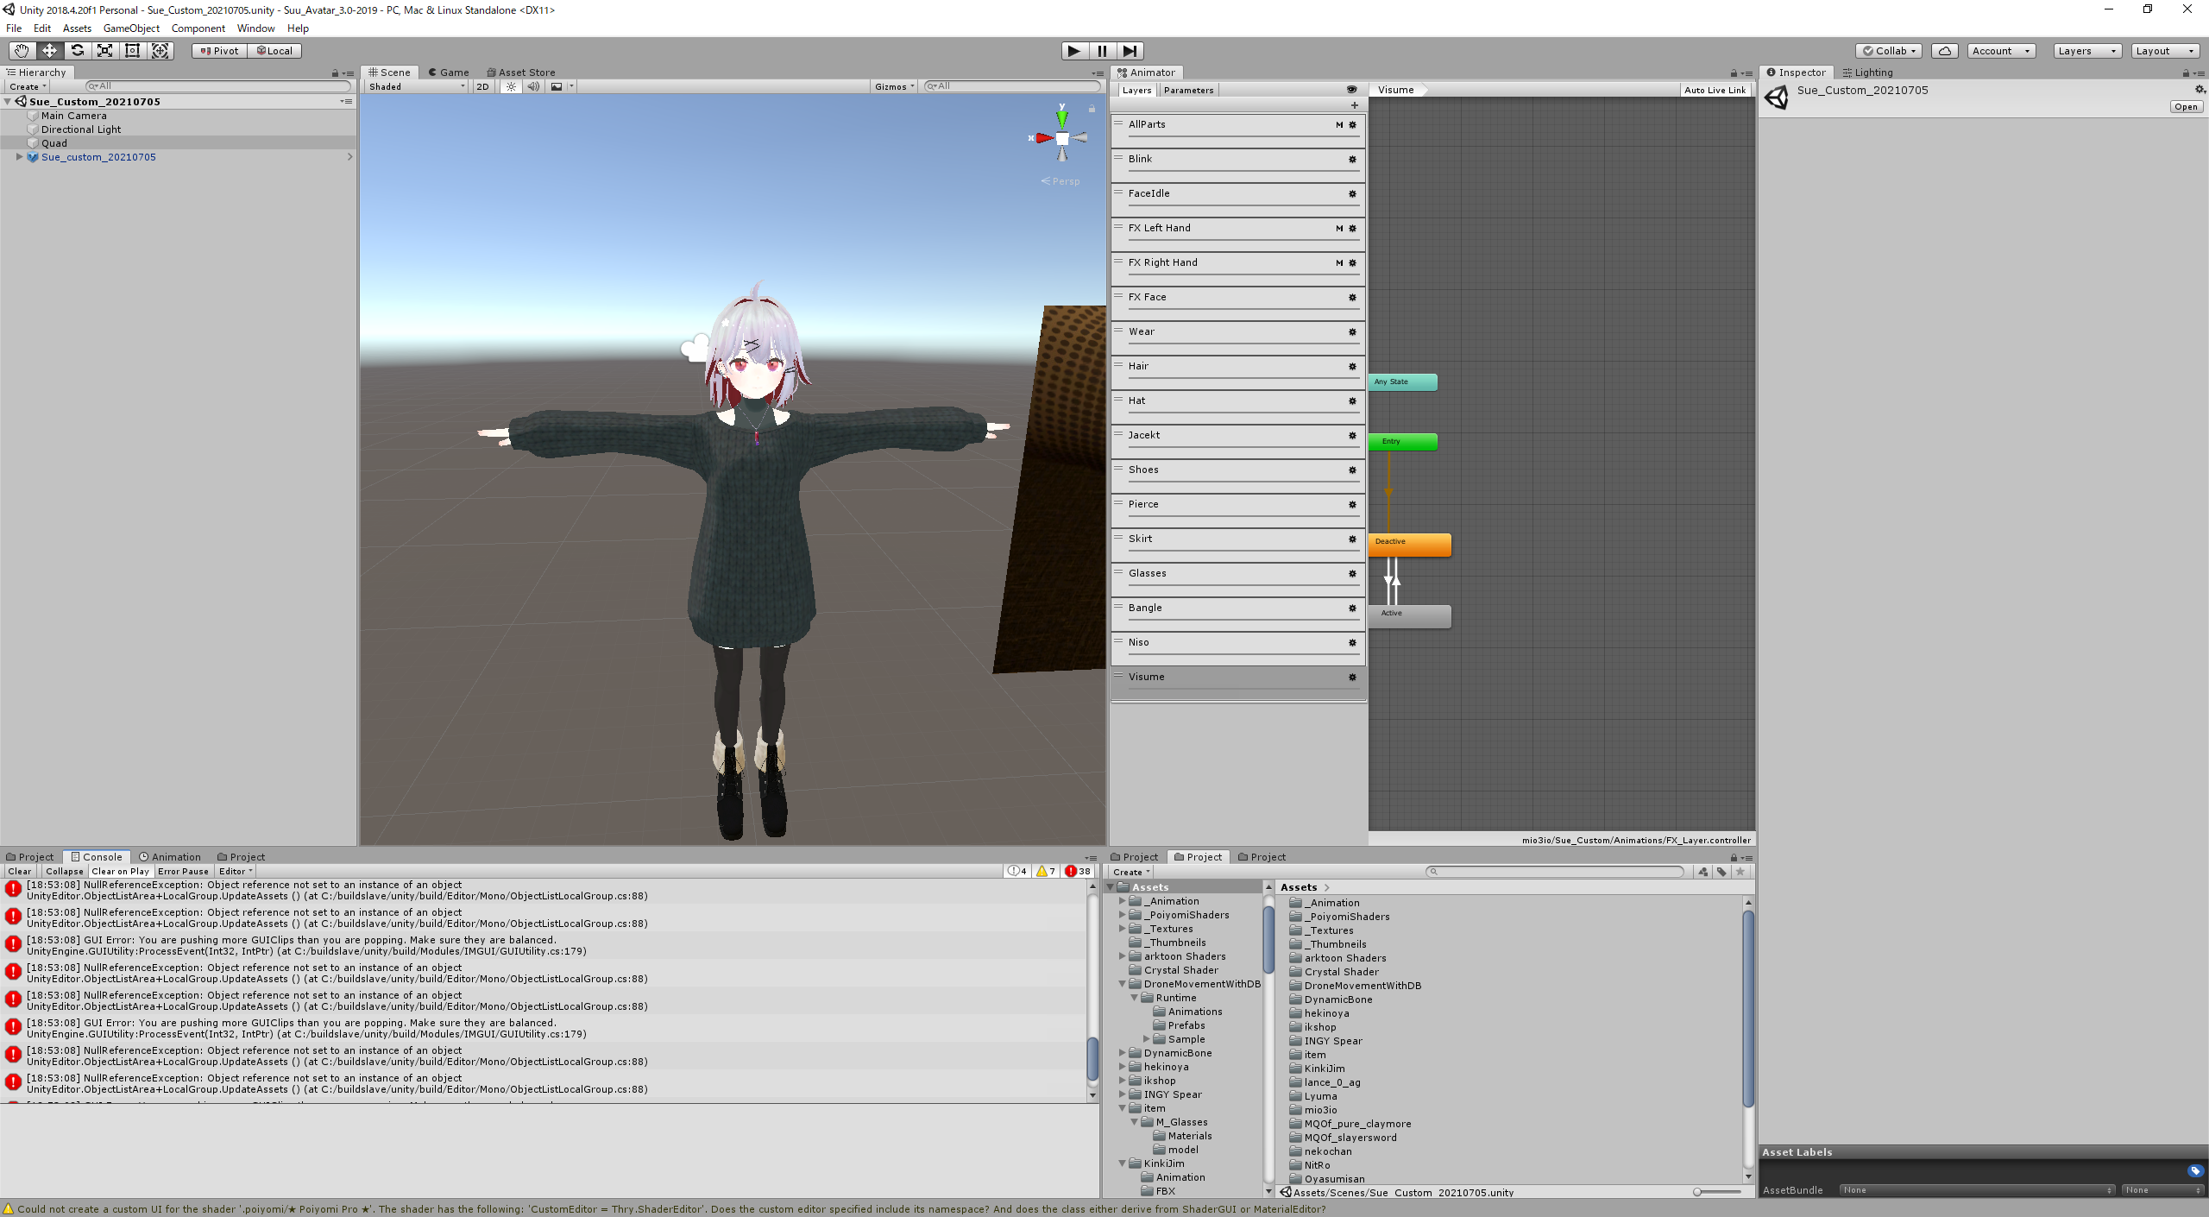Enable Clear on Play in Console
Image resolution: width=2209 pixels, height=1217 pixels.
120,871
